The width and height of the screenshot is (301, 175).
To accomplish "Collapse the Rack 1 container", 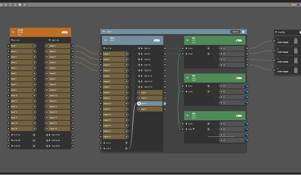I will point(104,32).
